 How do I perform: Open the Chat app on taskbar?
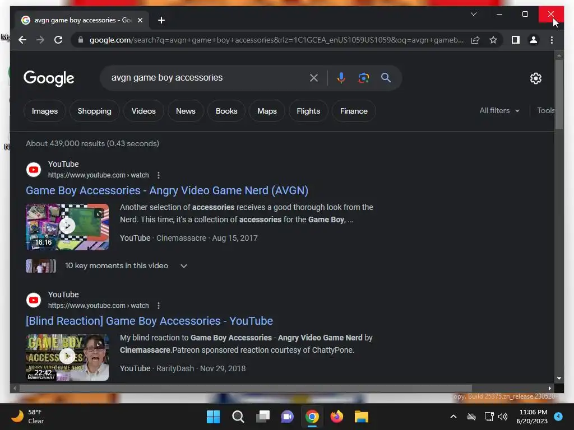(288, 417)
